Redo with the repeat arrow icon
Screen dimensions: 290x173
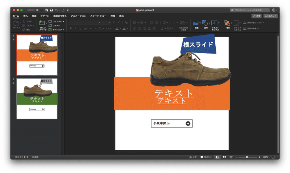tap(63, 10)
